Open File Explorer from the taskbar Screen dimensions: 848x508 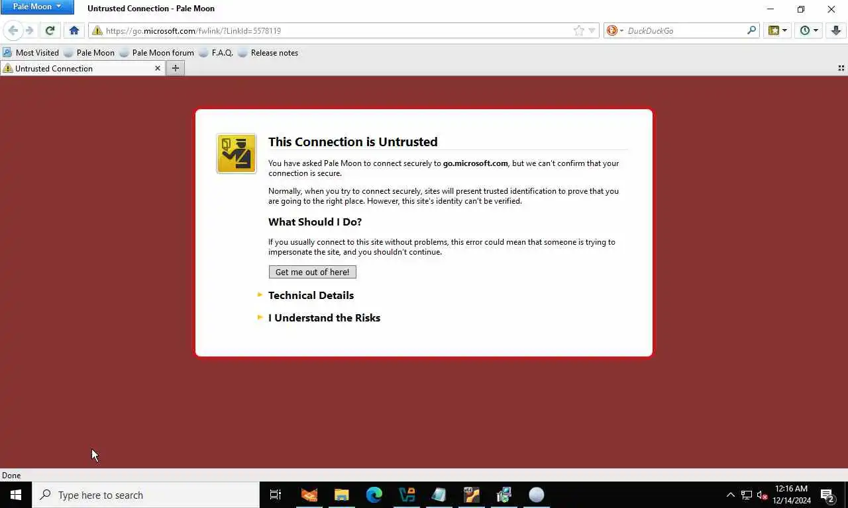(x=342, y=495)
